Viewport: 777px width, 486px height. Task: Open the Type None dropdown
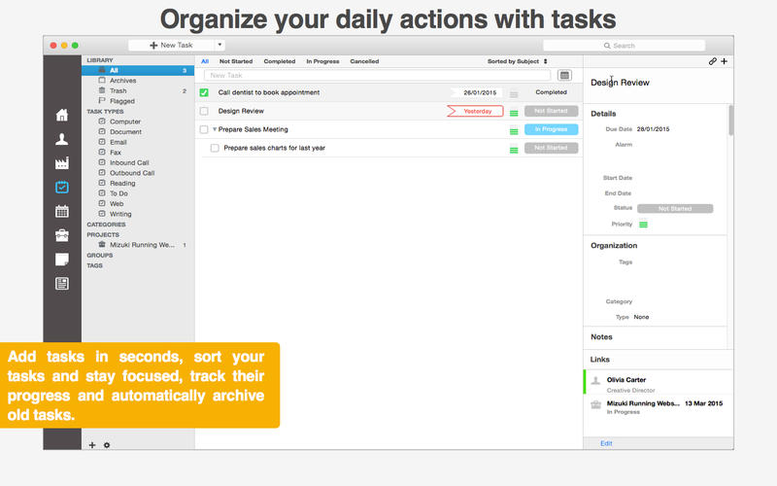[641, 317]
